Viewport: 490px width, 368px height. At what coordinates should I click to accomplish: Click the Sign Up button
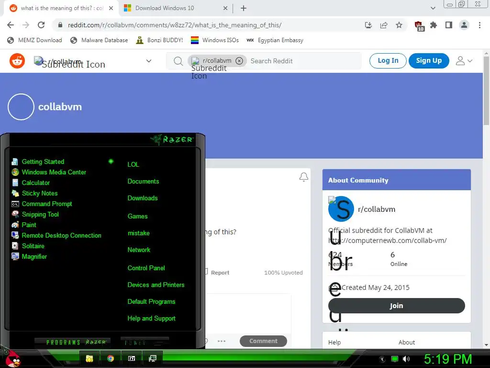(429, 61)
